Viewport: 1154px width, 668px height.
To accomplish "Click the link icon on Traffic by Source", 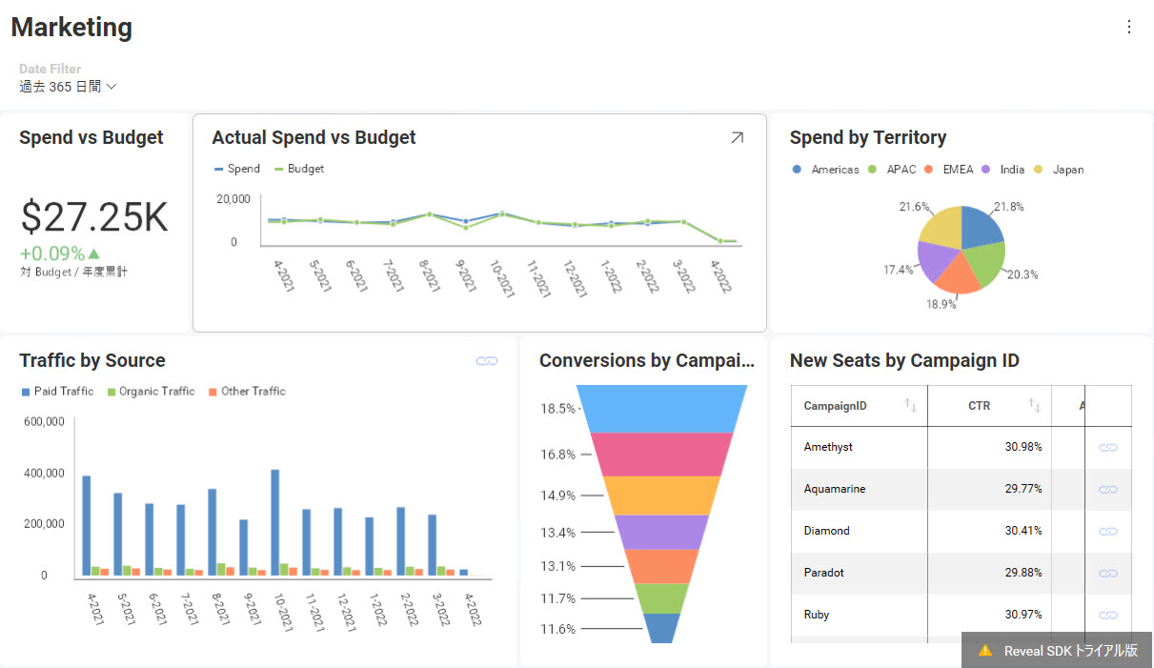I will tap(486, 360).
